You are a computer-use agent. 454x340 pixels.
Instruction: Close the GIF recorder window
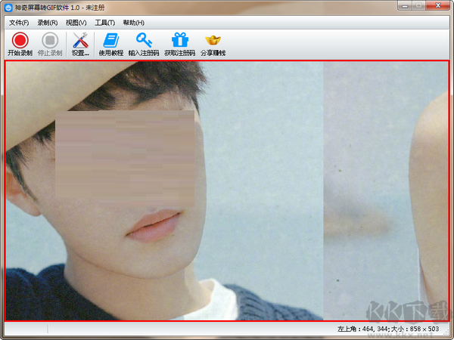point(437,6)
